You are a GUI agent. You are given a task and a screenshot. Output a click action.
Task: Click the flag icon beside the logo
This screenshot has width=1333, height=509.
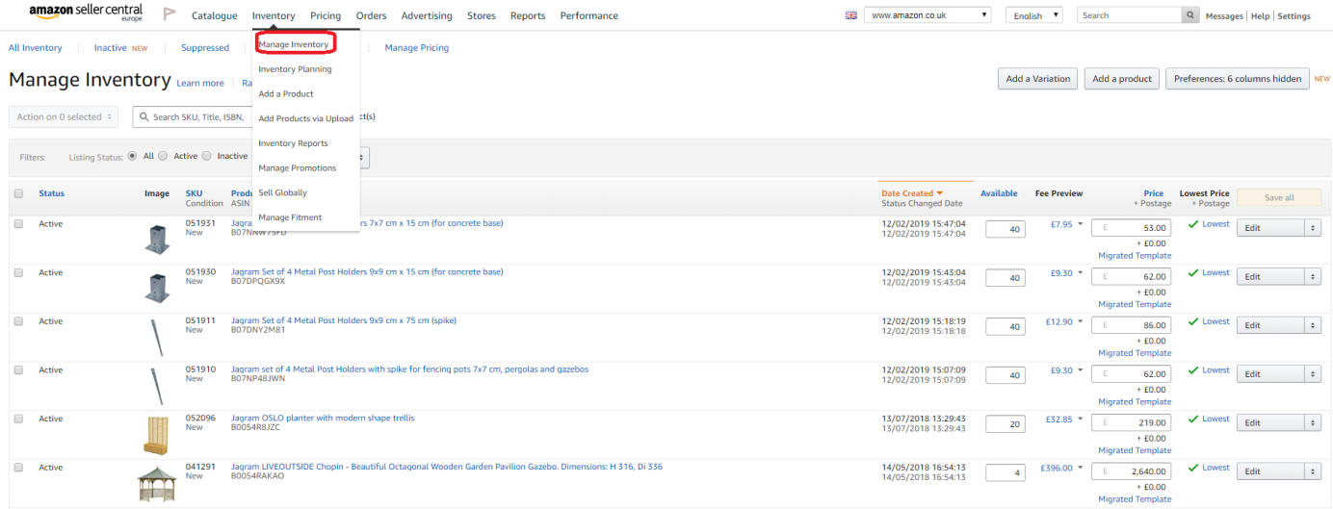pos(170,14)
